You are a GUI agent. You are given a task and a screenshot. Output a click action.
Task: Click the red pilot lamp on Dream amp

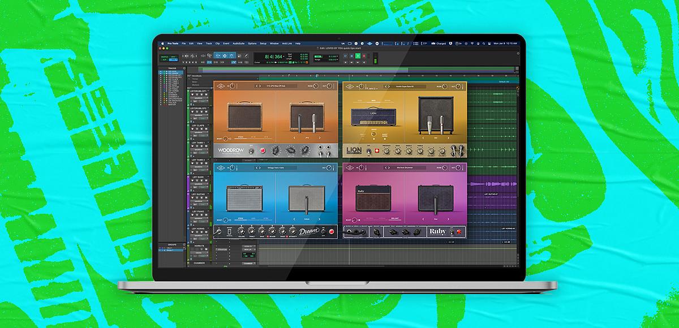[332, 231]
